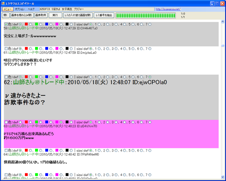Select size 3 radio on post 59
226x181 pixels.
coord(116,24)
